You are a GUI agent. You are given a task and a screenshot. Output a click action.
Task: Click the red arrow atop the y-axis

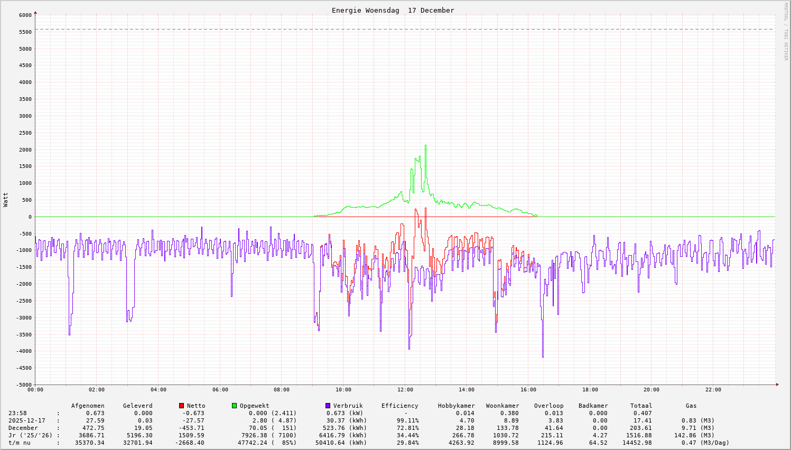click(35, 12)
